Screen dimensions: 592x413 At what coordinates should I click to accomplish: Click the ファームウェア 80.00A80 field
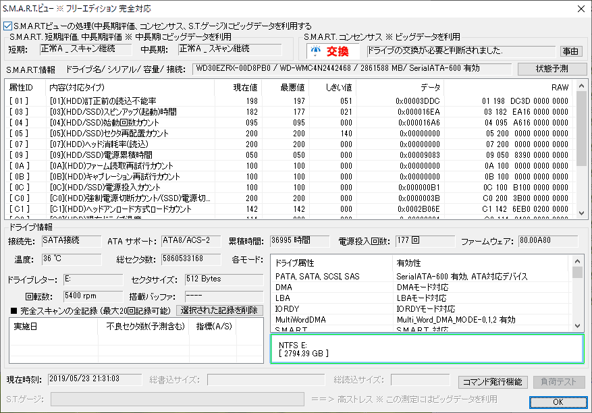click(x=548, y=241)
